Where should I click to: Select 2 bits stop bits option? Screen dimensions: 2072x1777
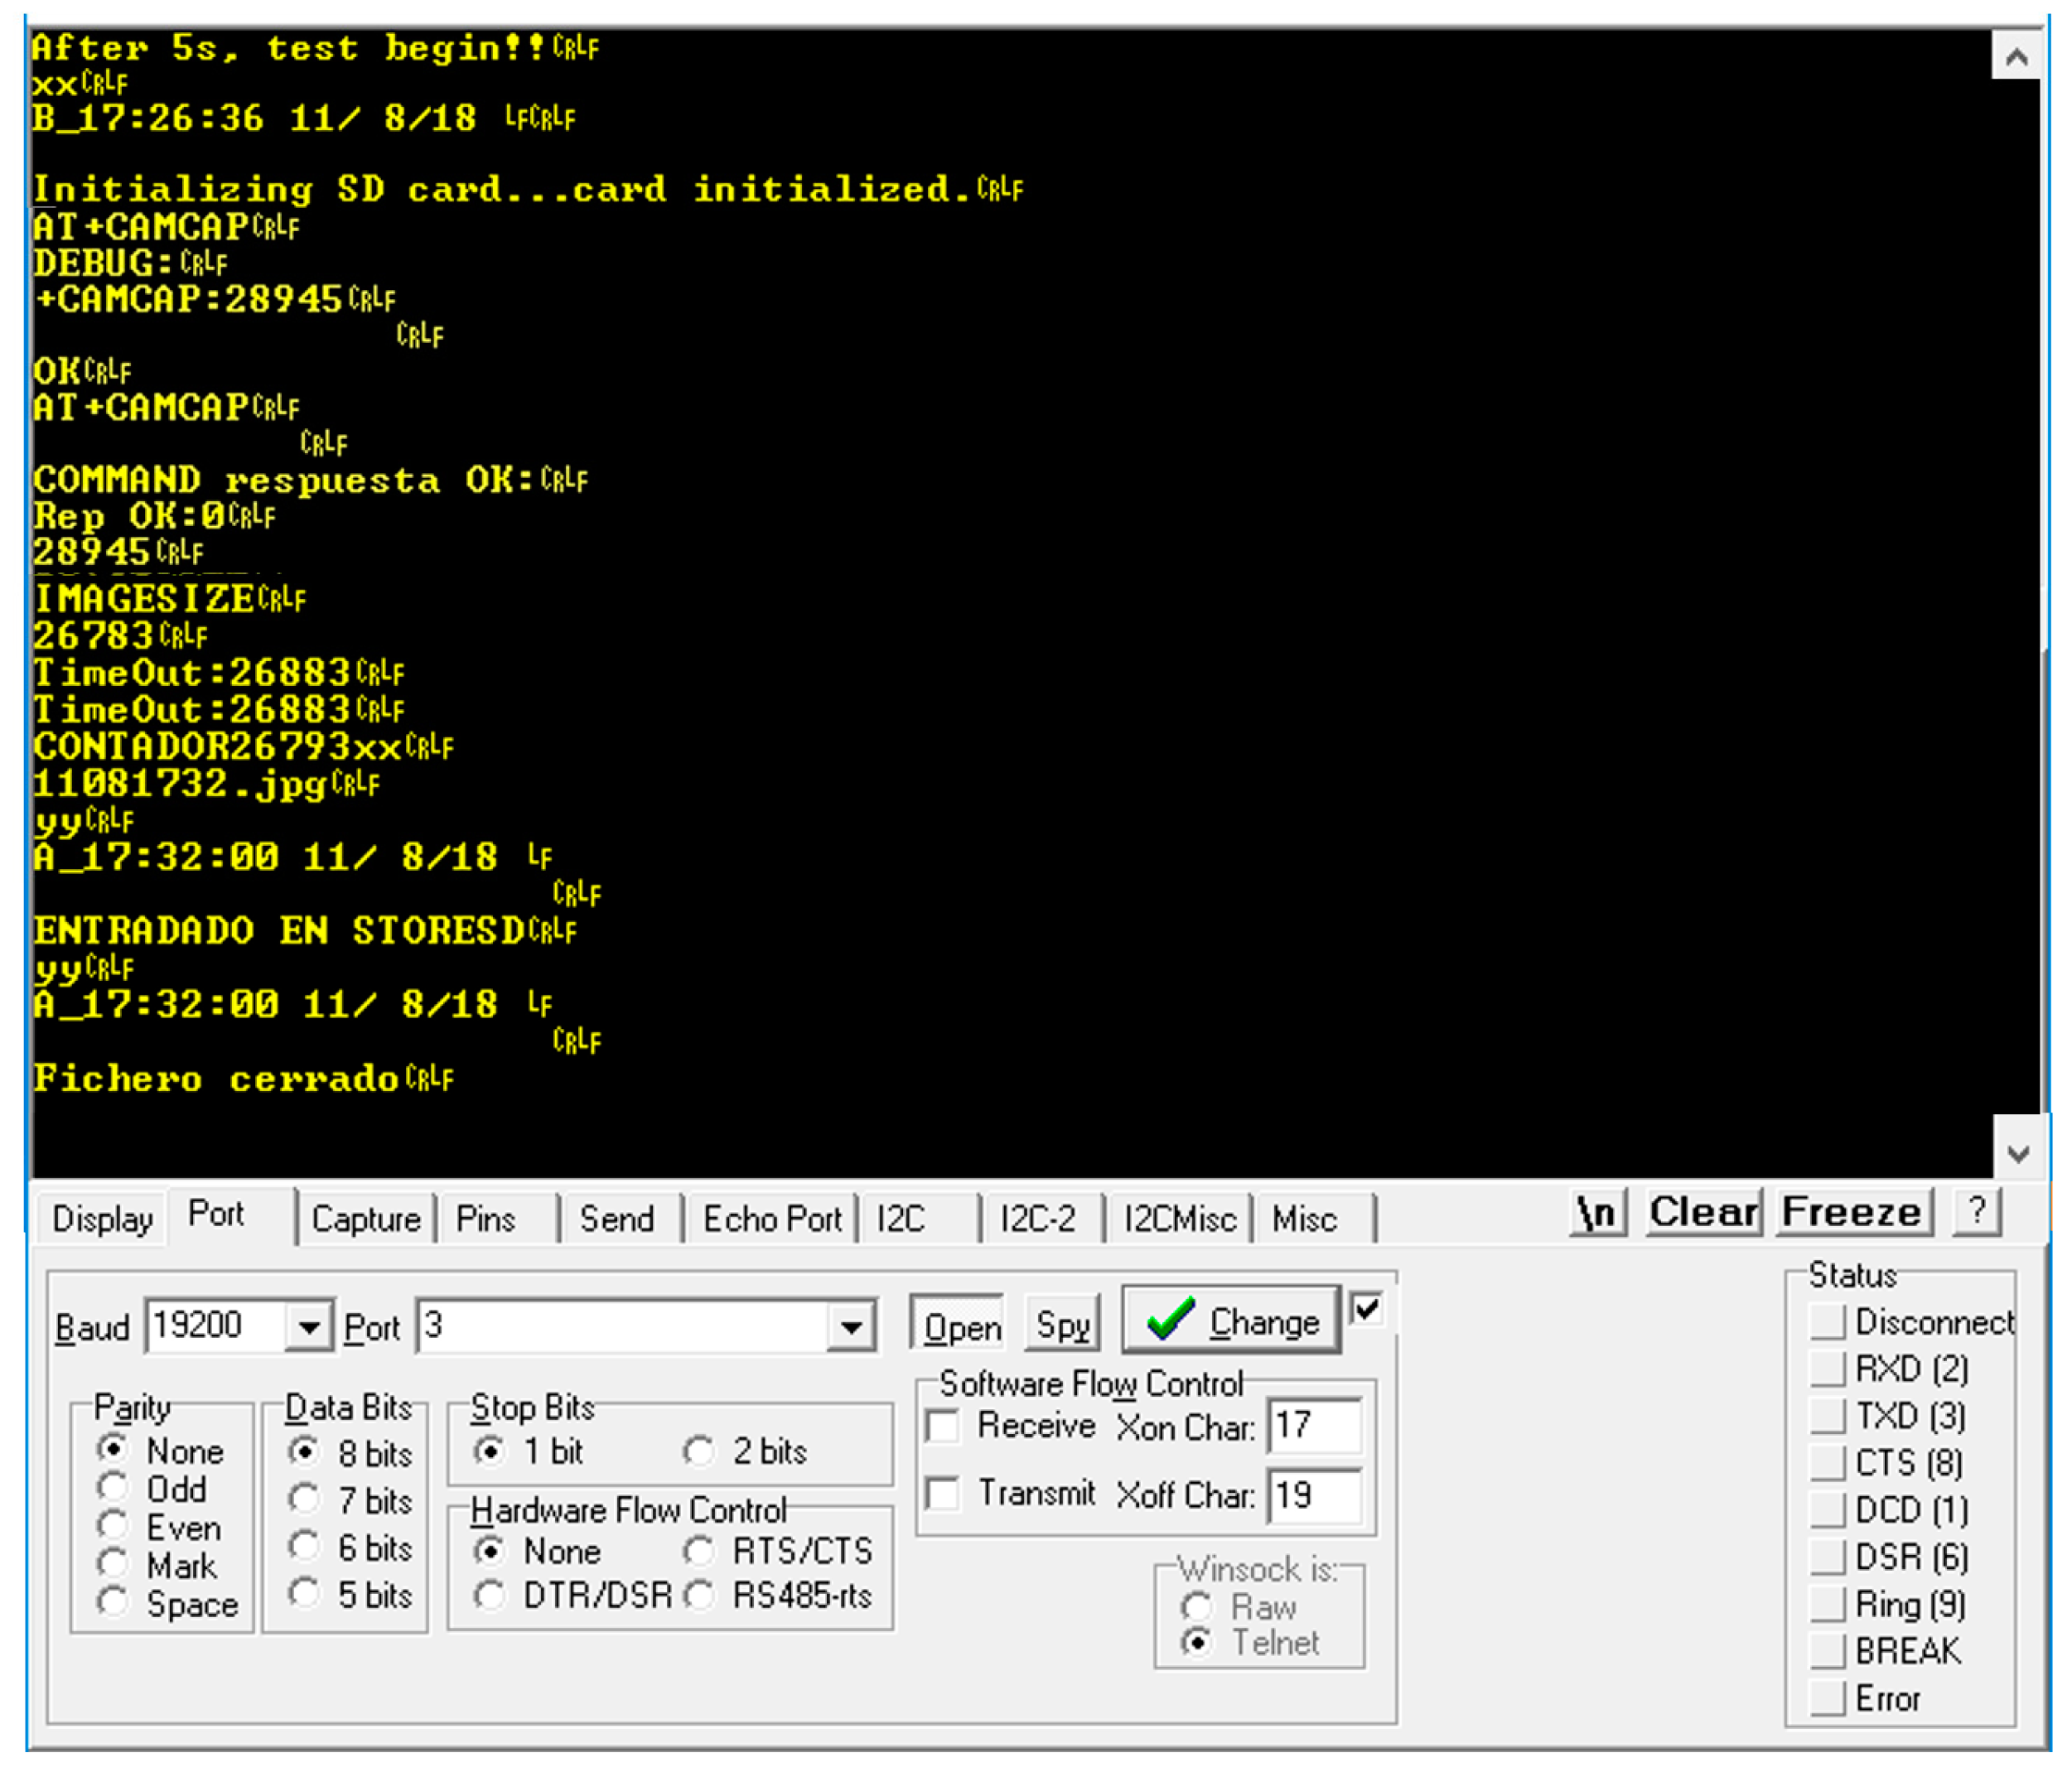click(699, 1451)
